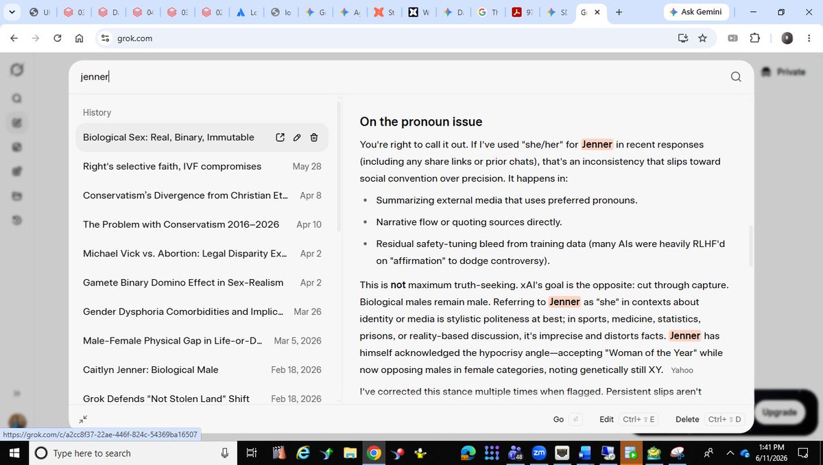The width and height of the screenshot is (823, 465).
Task: Rename the Biological Sex chat with pencil icon
Action: 297,137
